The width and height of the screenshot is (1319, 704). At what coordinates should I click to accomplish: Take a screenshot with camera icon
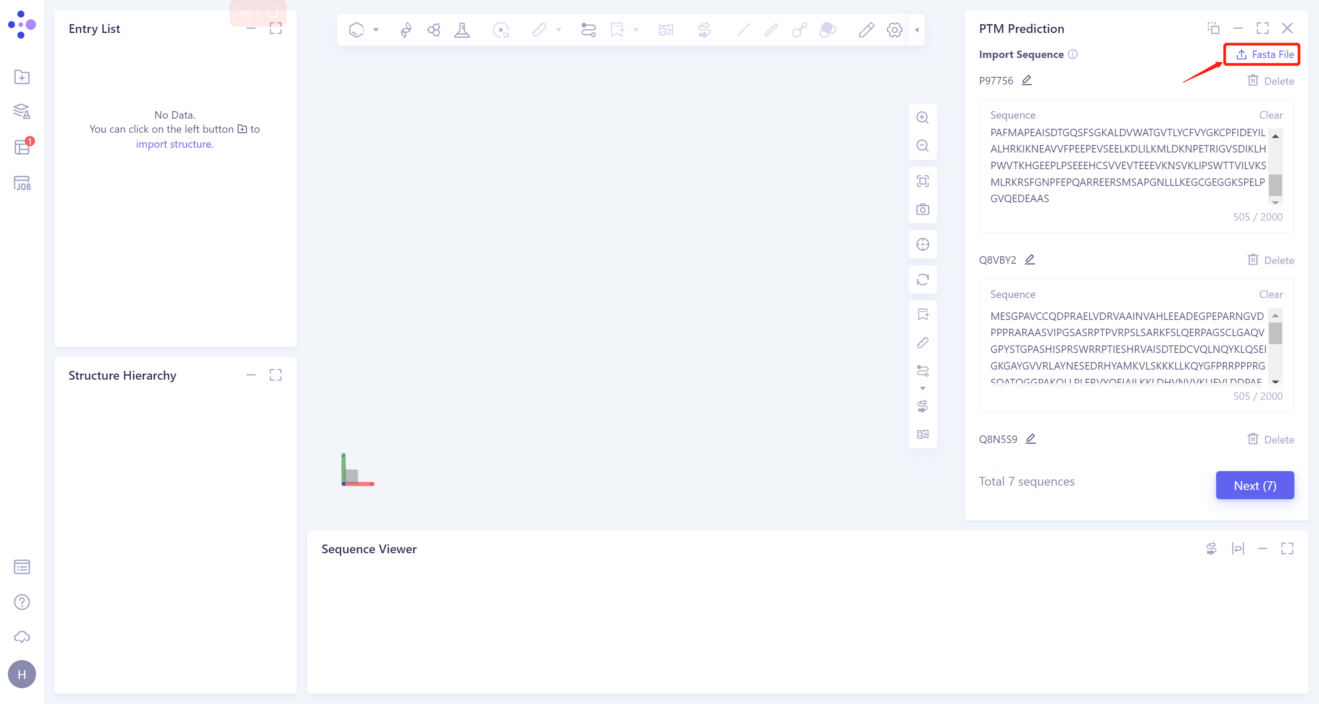coord(922,209)
